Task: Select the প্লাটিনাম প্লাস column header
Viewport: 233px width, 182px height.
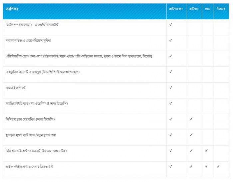Action: [x=176, y=9]
